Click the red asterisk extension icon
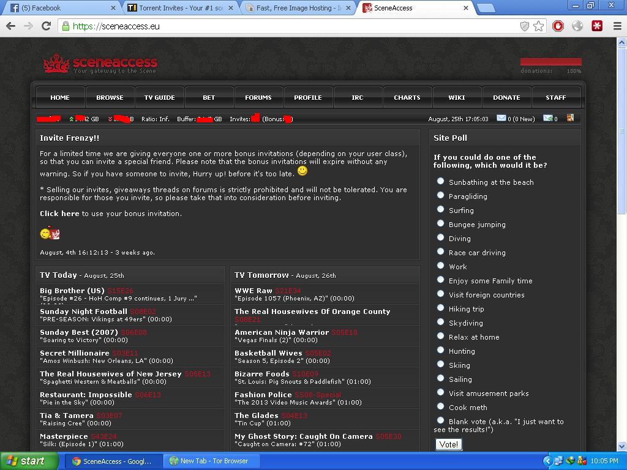Viewport: 627px width, 470px height. click(597, 26)
